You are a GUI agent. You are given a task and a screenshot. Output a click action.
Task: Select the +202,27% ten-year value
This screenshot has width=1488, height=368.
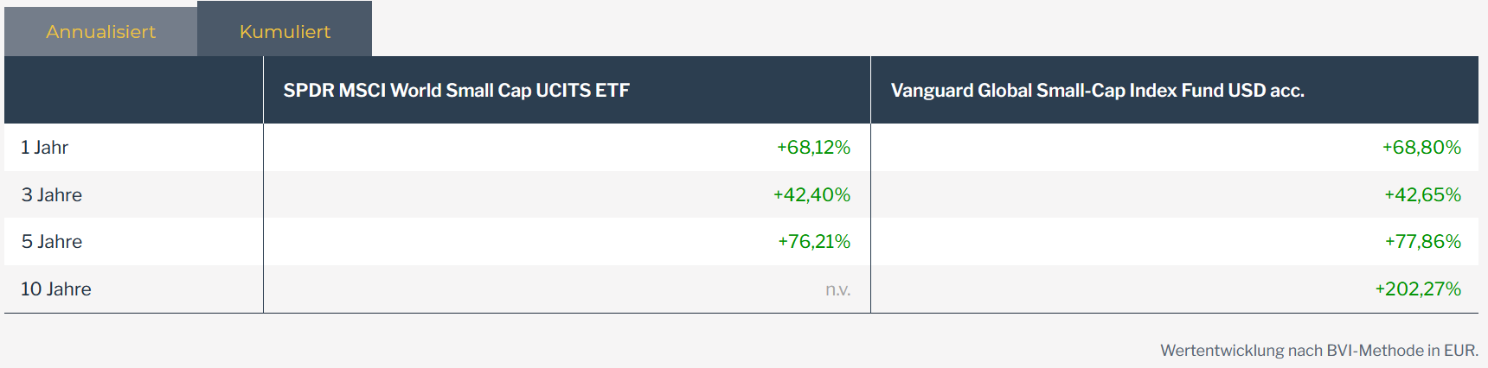tap(1418, 289)
